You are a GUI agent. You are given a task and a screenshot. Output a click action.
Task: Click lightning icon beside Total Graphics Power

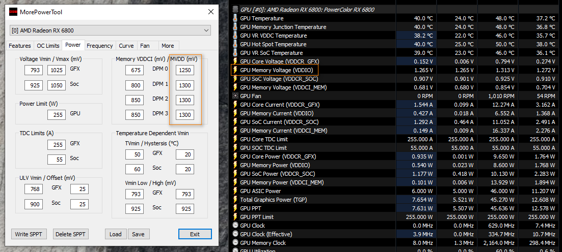point(235,200)
